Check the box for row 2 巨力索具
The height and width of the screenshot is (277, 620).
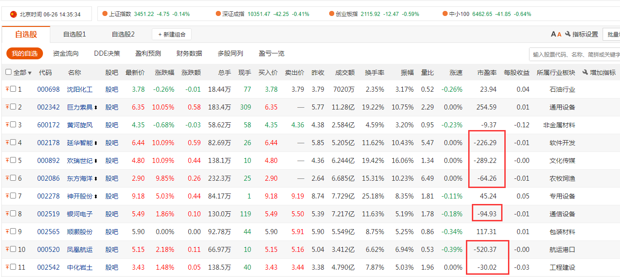13,107
